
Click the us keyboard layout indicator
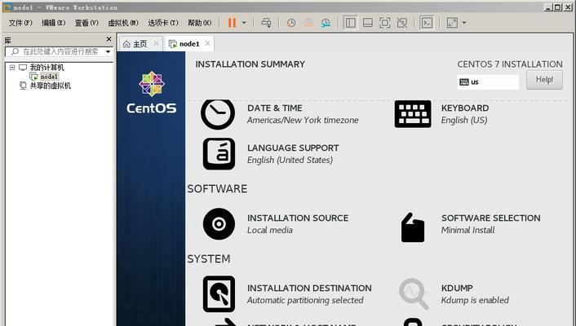(488, 81)
